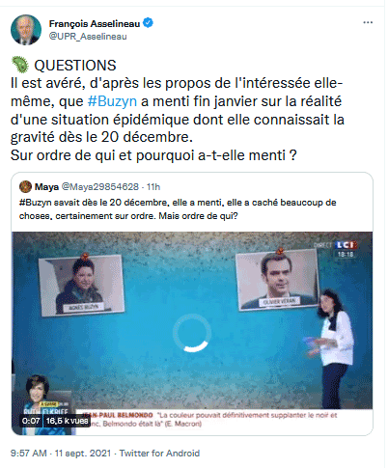Click the @Maya29854628 handle
388x468 pixels.
point(100,187)
